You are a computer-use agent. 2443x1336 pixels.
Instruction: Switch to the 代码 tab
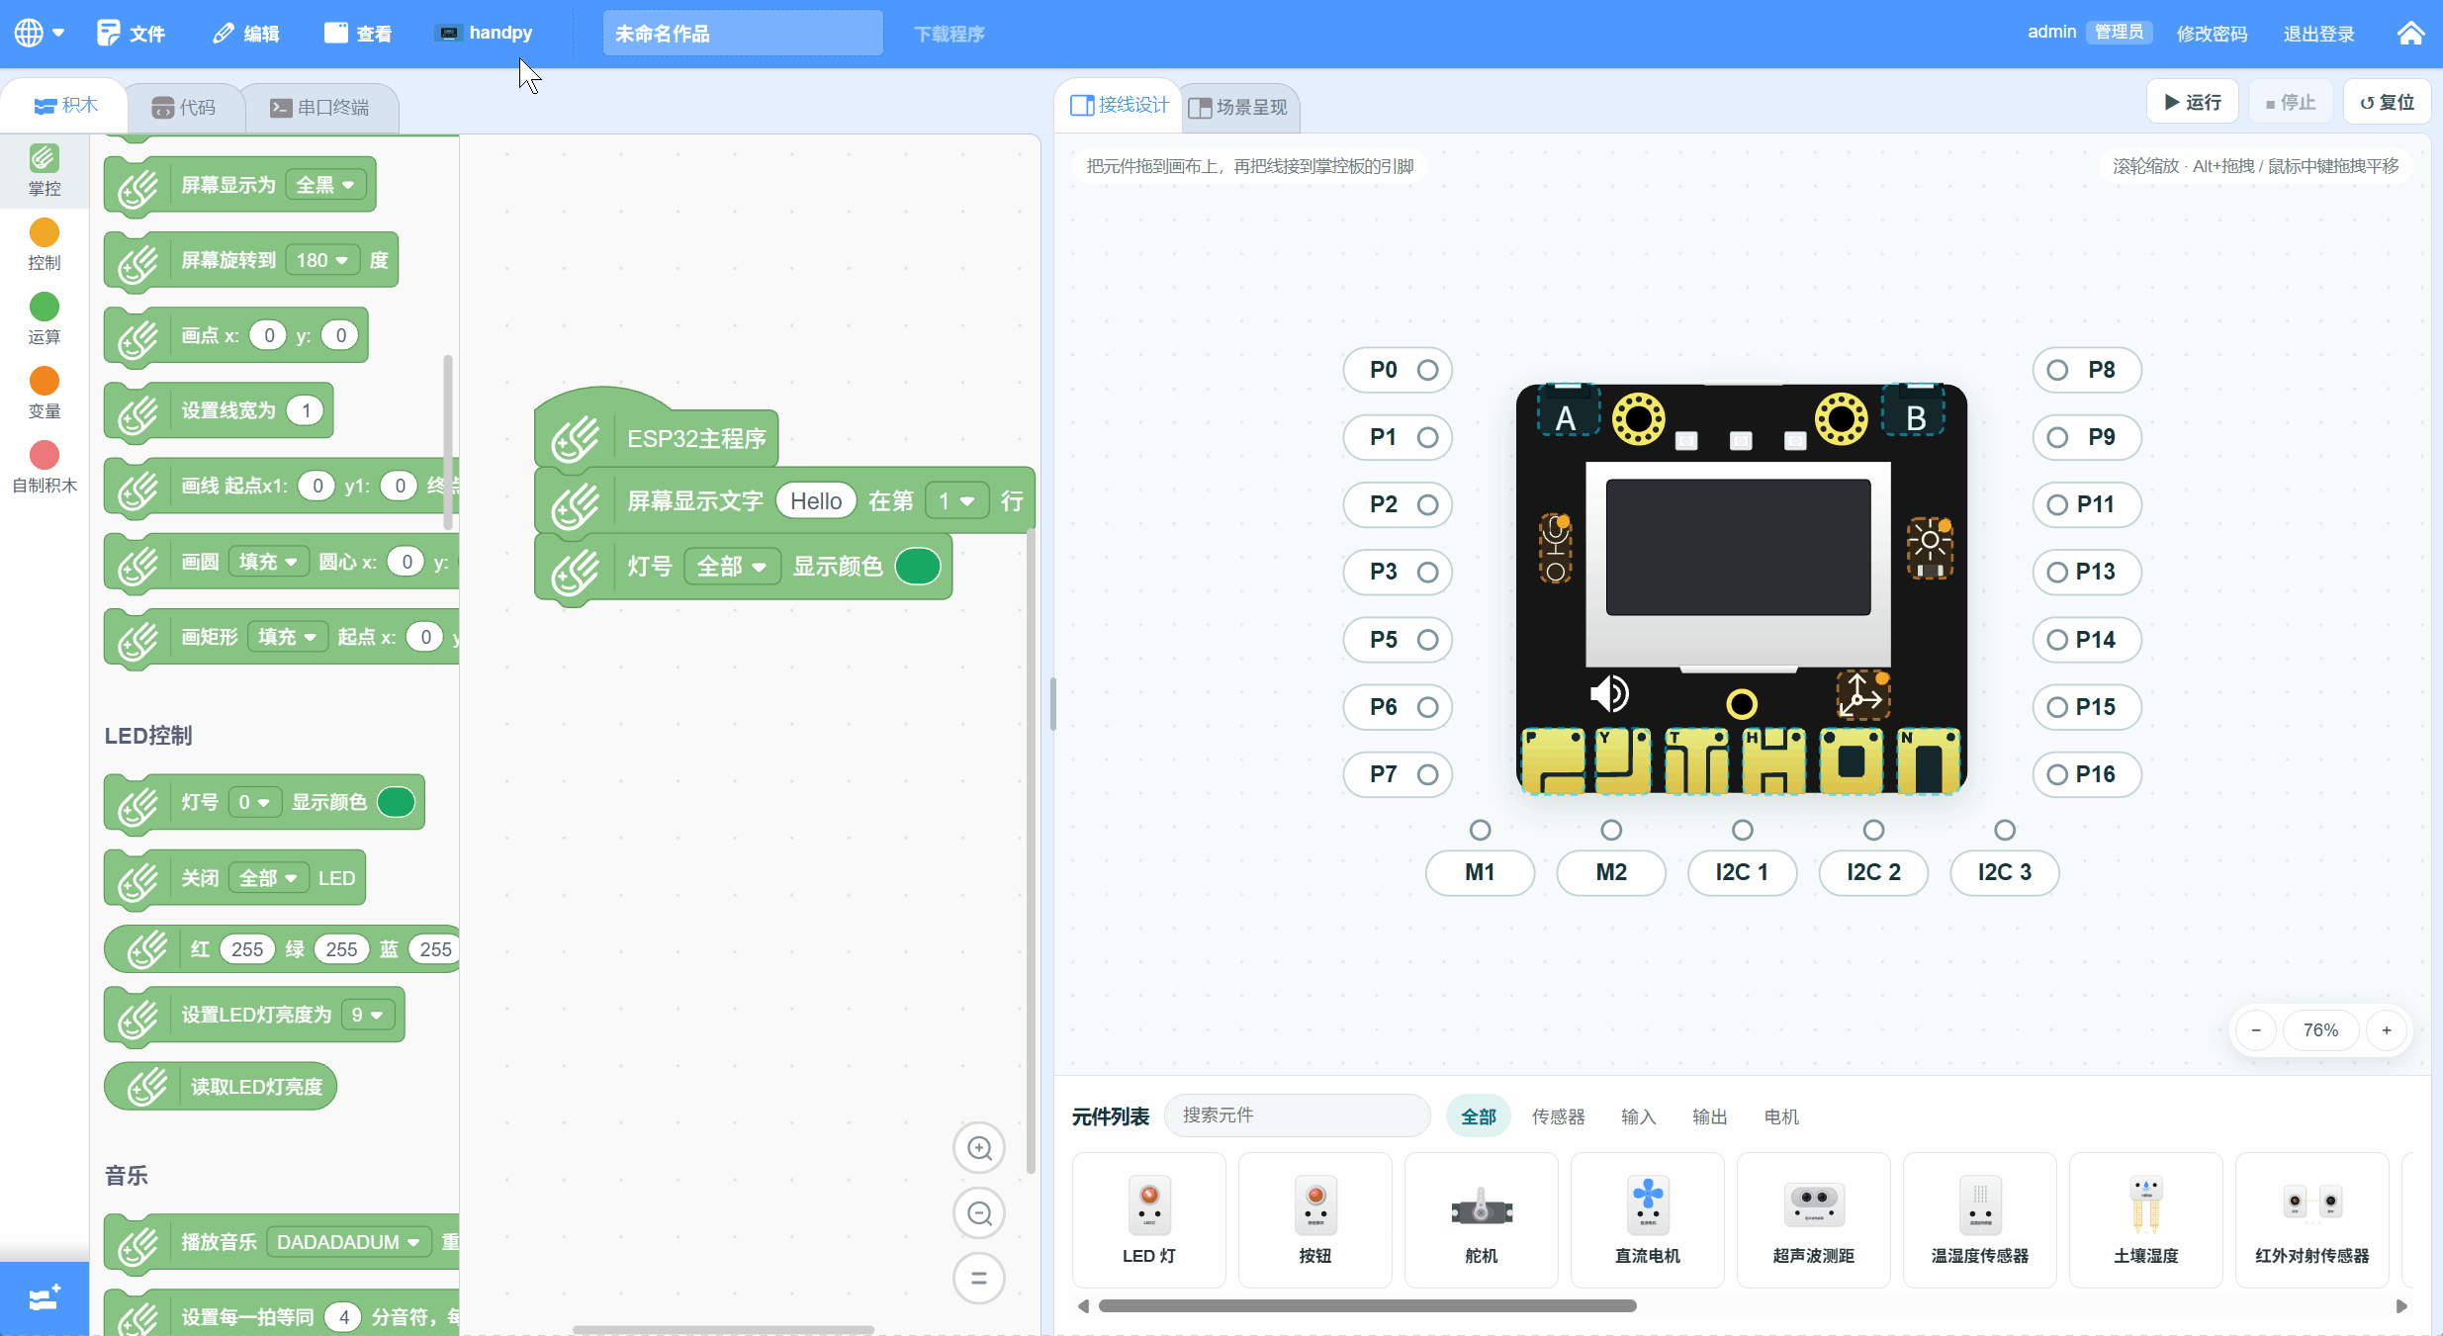click(x=184, y=107)
